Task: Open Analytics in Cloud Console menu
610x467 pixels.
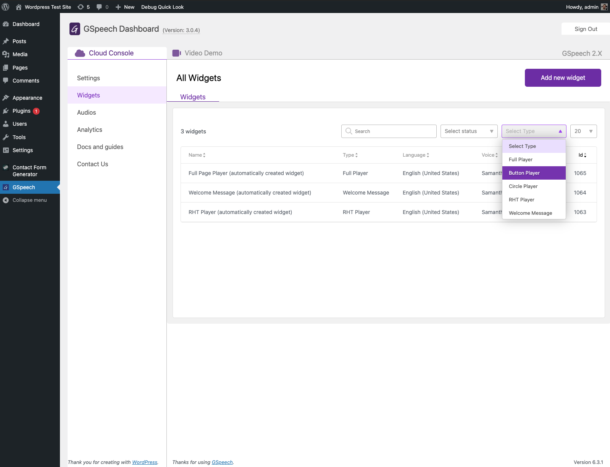Action: click(x=117, y=130)
